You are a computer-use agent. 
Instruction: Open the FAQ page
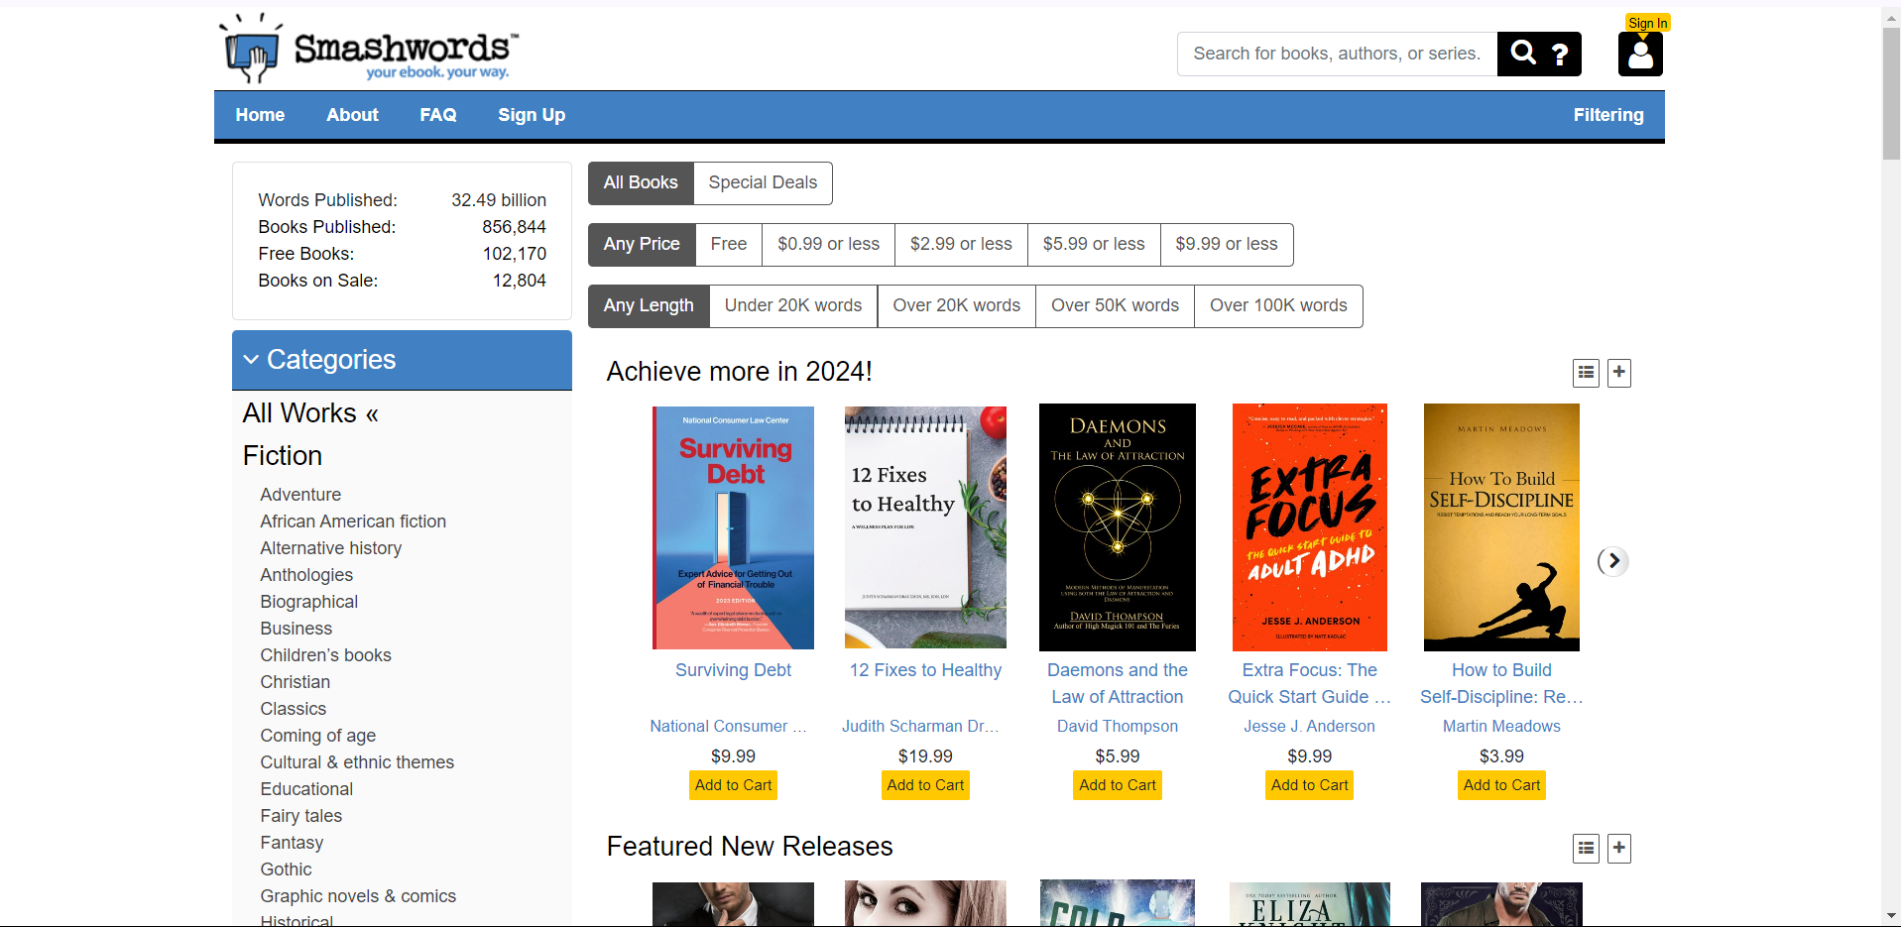tap(438, 115)
